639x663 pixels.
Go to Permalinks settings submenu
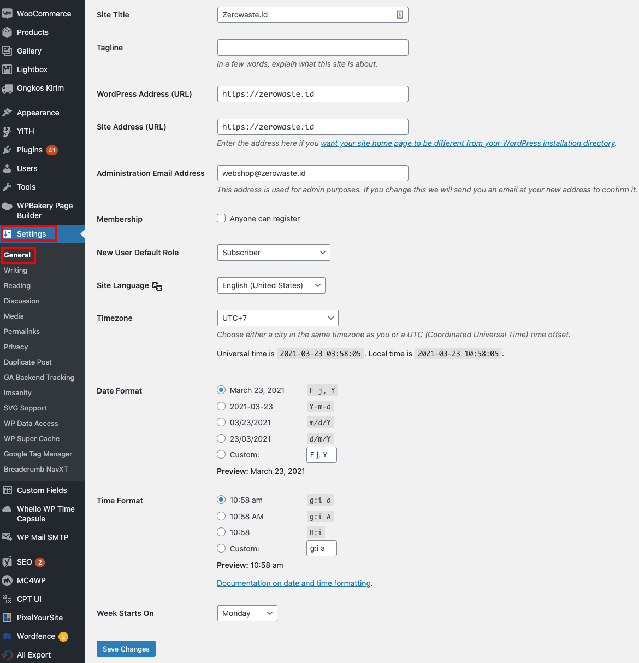pyautogui.click(x=22, y=332)
